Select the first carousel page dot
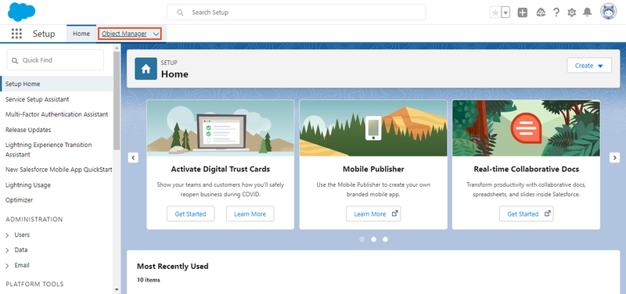The image size is (626, 294). click(362, 239)
